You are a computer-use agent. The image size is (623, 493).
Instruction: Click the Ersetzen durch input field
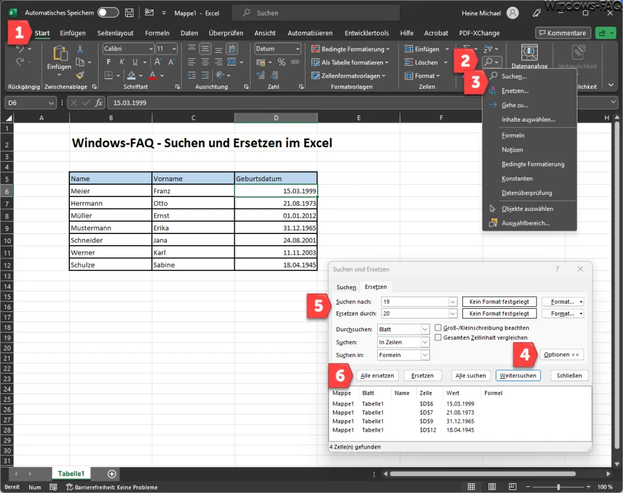coord(415,314)
